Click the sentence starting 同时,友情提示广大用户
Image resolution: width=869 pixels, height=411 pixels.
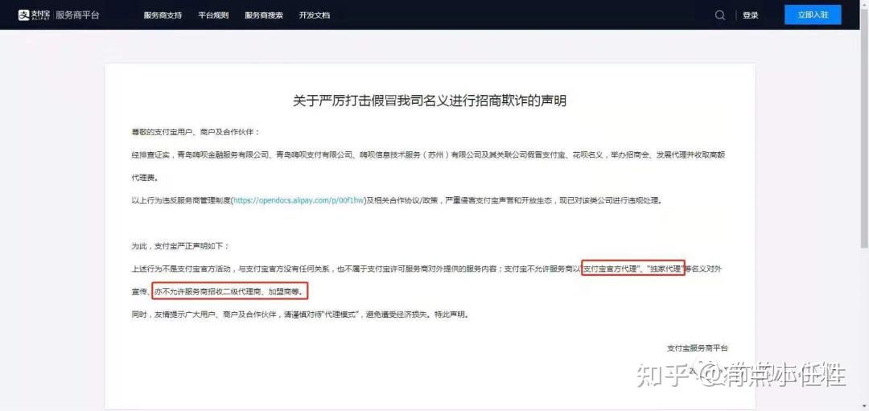coord(303,314)
